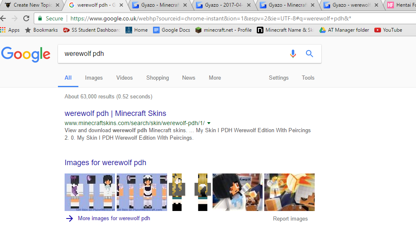The width and height of the screenshot is (416, 231).
Task: Switch to the Gyazo - werewolf tab
Action: pyautogui.click(x=351, y=5)
